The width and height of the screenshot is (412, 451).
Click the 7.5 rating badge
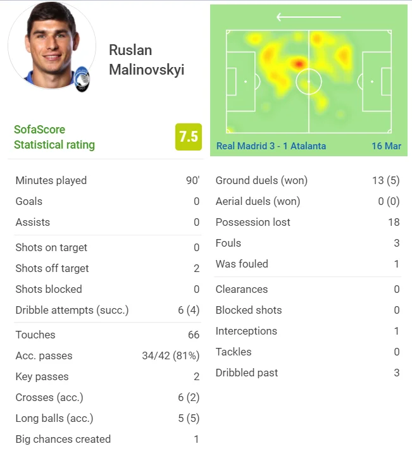coord(189,137)
